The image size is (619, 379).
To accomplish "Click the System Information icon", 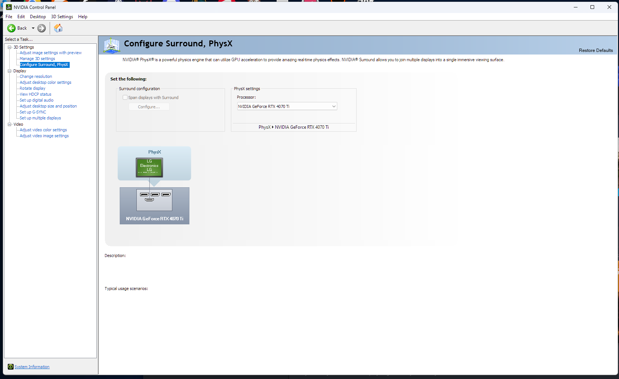I will coord(11,367).
